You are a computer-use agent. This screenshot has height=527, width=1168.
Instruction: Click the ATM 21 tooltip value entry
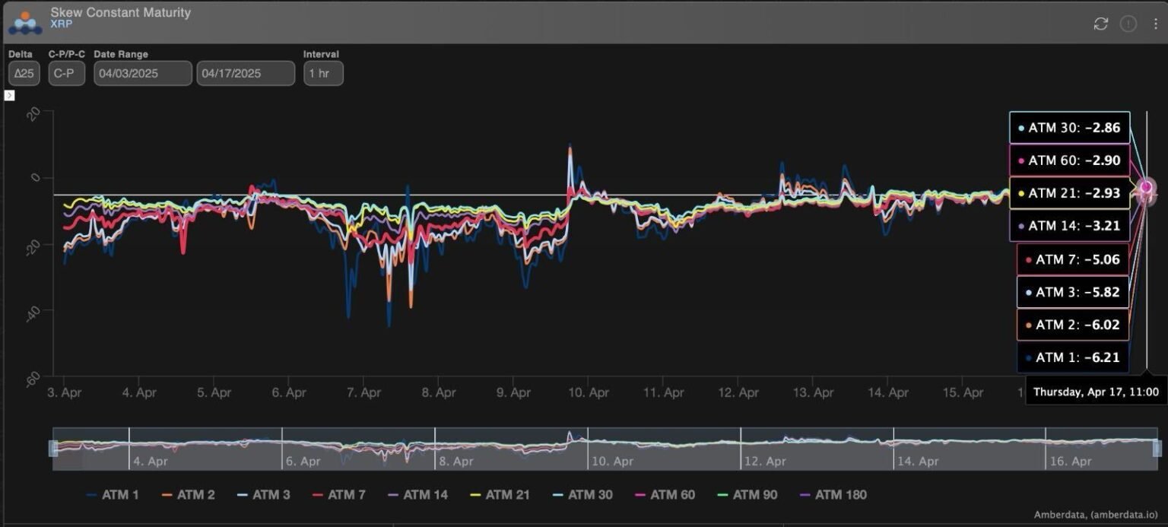pyautogui.click(x=1069, y=193)
